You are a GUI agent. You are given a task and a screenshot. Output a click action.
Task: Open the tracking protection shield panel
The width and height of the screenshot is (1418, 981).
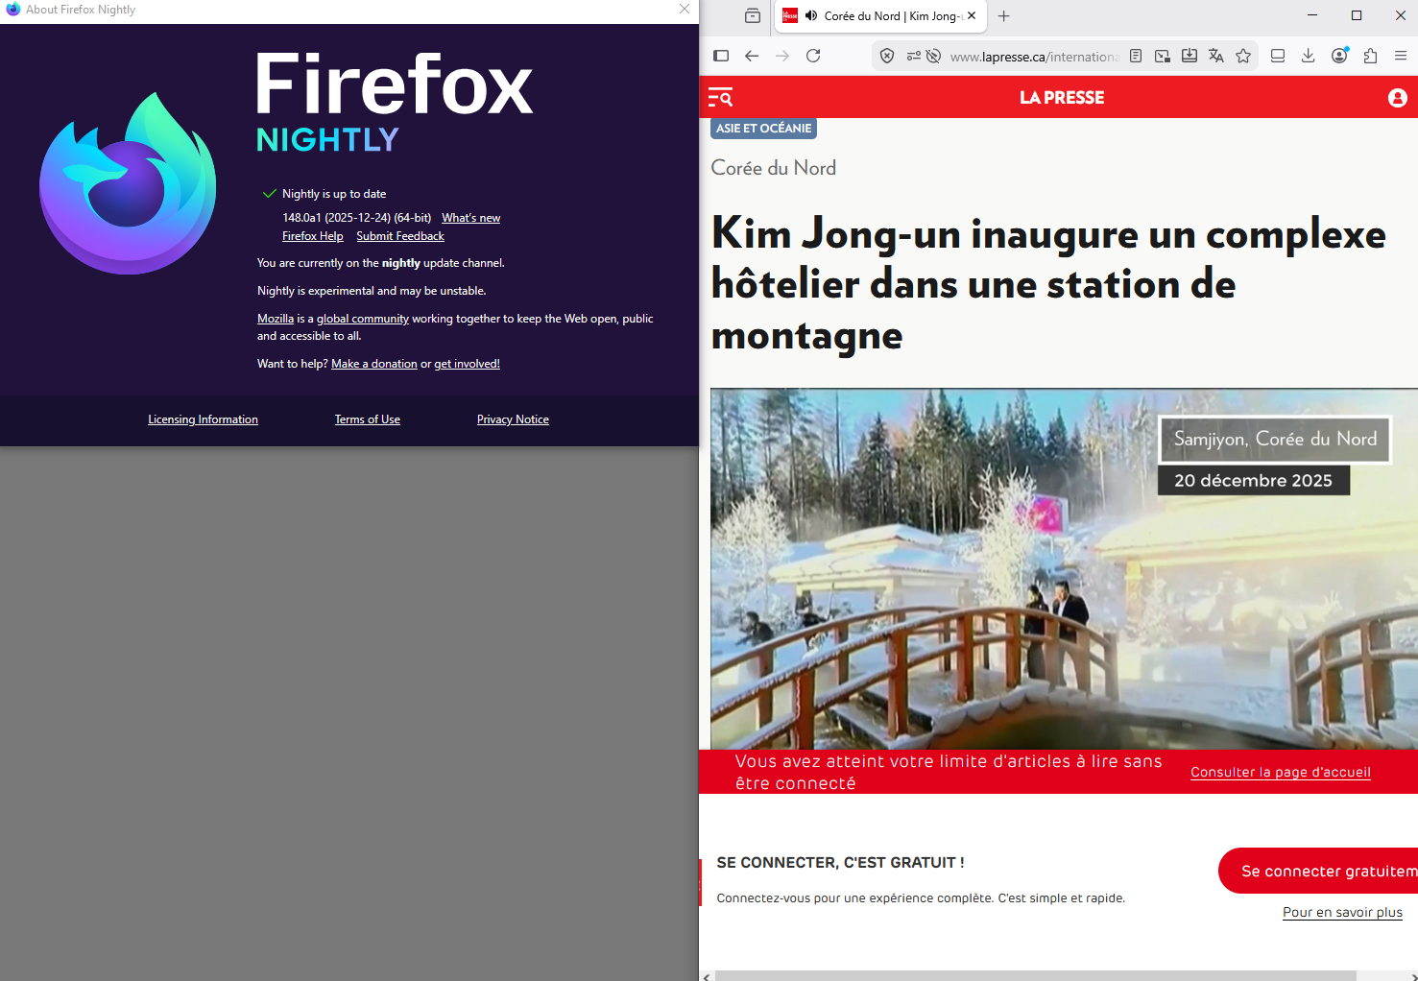click(x=887, y=56)
